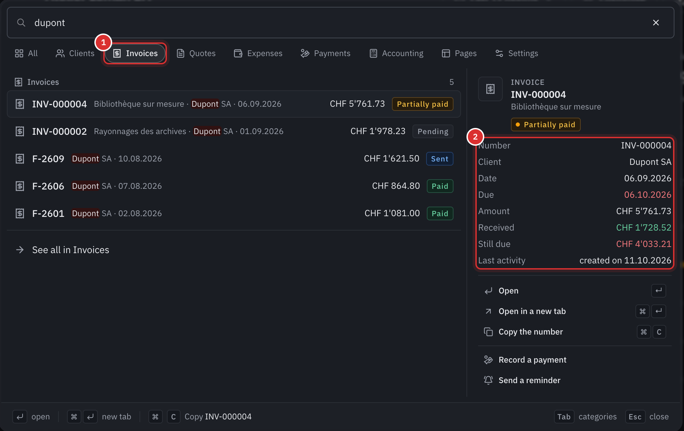The image size is (684, 431).
Task: Click the Esc key hint to close
Action: point(635,417)
